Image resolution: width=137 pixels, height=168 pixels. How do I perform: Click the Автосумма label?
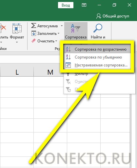click(x=48, y=26)
